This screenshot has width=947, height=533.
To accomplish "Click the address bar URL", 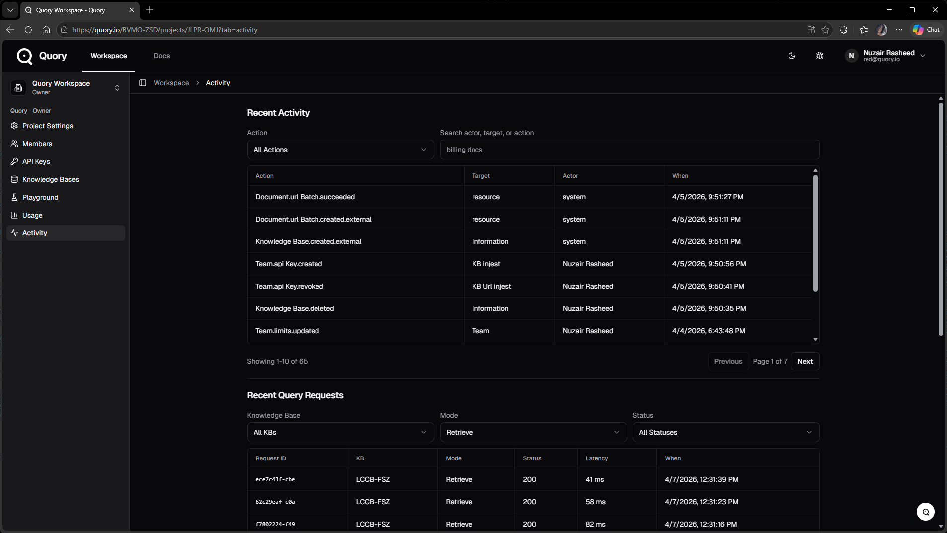I will click(164, 30).
